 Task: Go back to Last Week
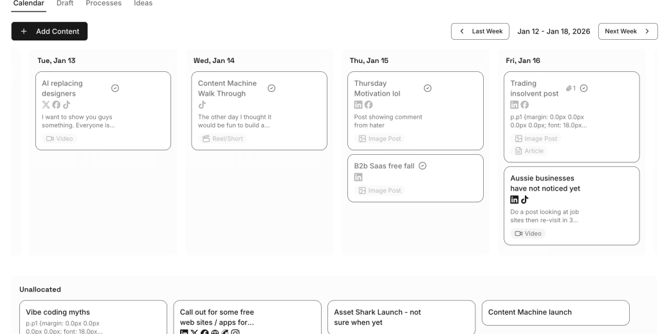coord(480,31)
